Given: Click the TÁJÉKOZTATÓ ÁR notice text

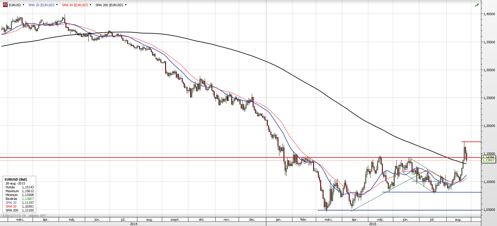Looking at the screenshot, I should (13, 215).
